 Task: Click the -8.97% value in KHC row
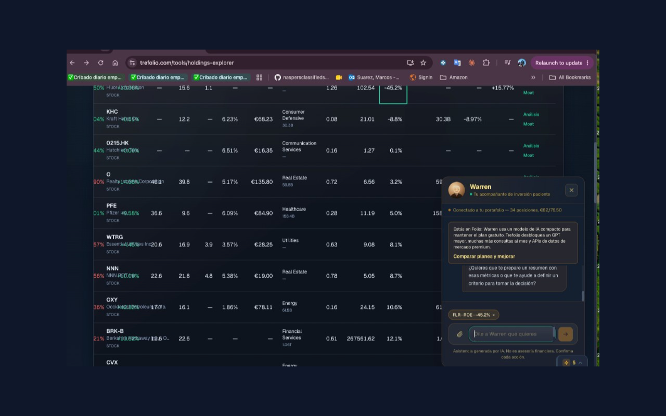(x=473, y=119)
